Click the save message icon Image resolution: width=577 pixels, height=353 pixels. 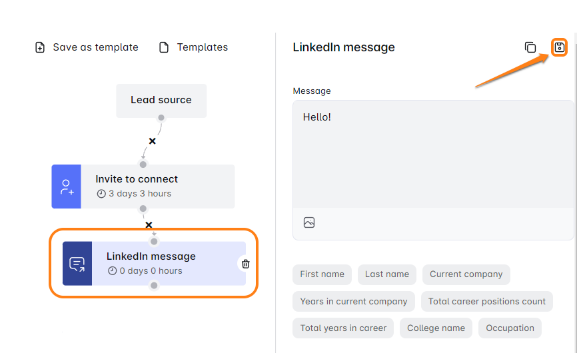pos(560,47)
